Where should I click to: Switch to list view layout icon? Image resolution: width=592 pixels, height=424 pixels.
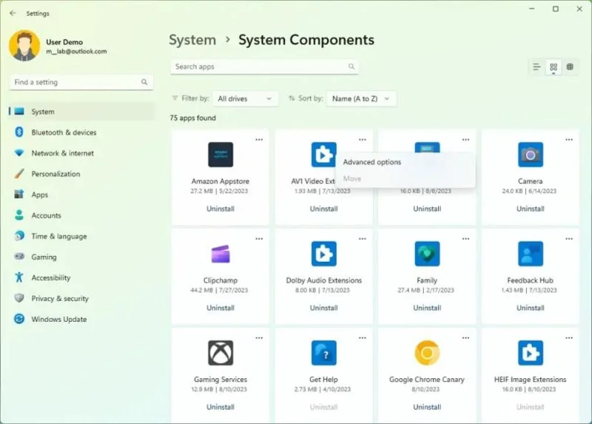pos(536,67)
